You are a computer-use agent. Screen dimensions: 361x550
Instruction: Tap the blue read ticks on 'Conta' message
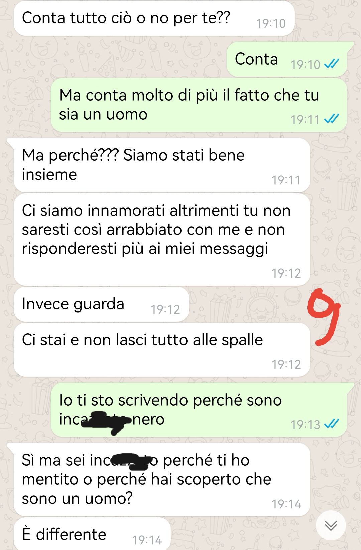[x=332, y=64]
